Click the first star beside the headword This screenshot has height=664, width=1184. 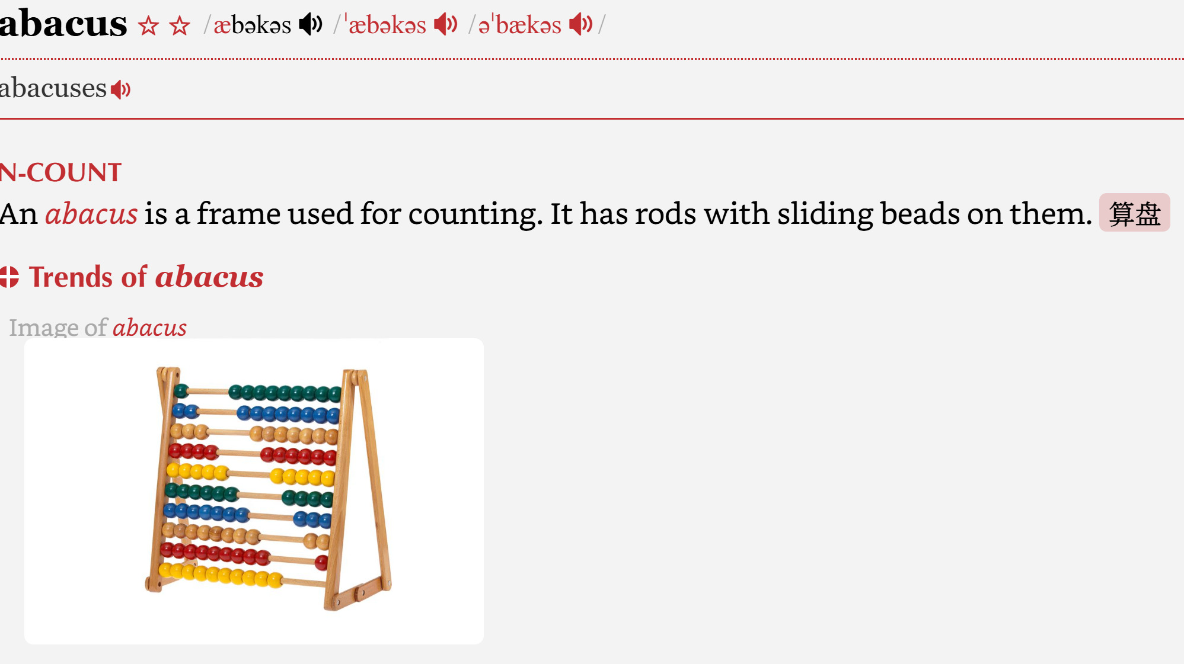tap(148, 26)
